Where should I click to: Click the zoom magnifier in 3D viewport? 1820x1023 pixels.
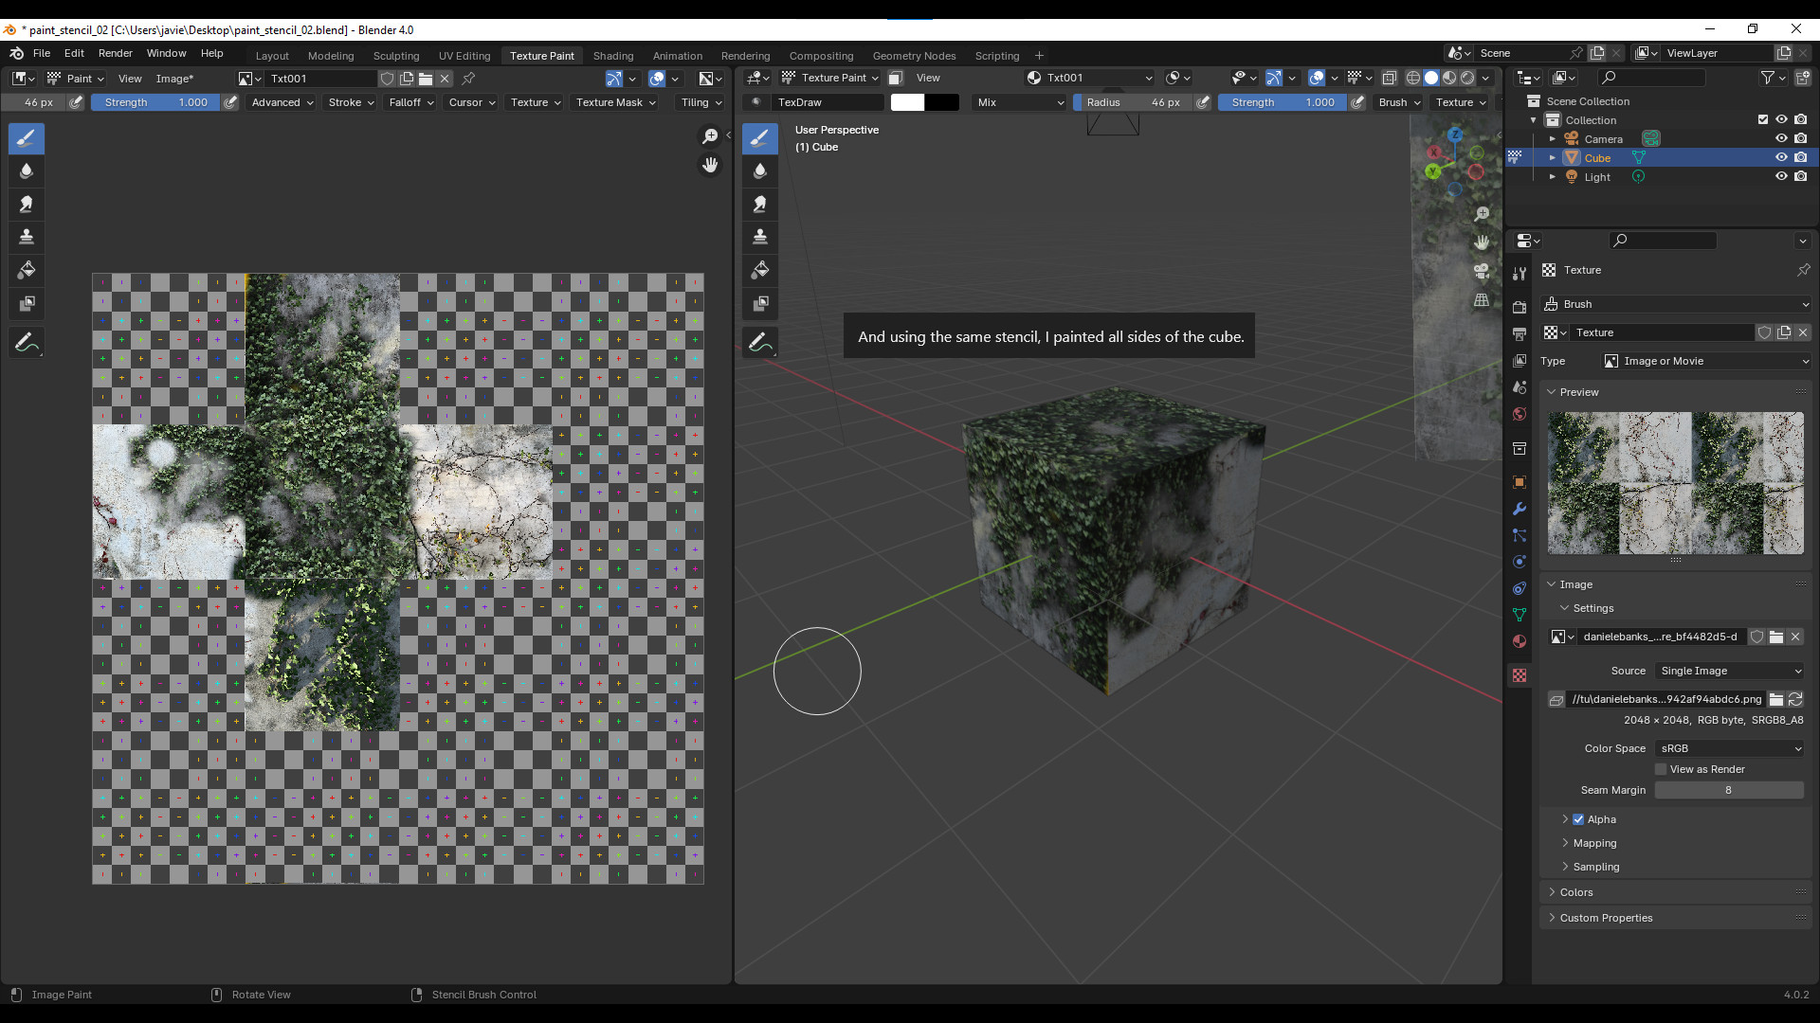pos(1482,215)
